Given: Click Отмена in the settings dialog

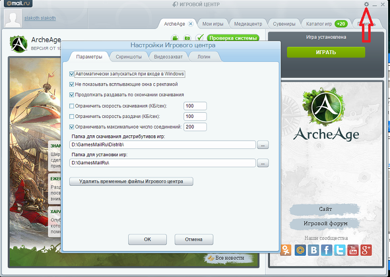Looking at the screenshot, I should [x=194, y=239].
